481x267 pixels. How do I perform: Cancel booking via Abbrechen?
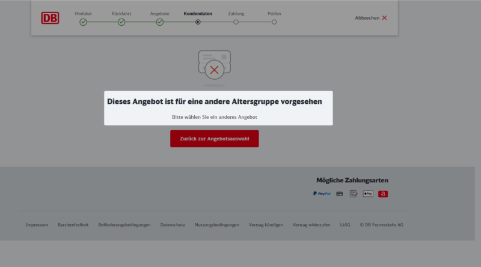tap(371, 18)
